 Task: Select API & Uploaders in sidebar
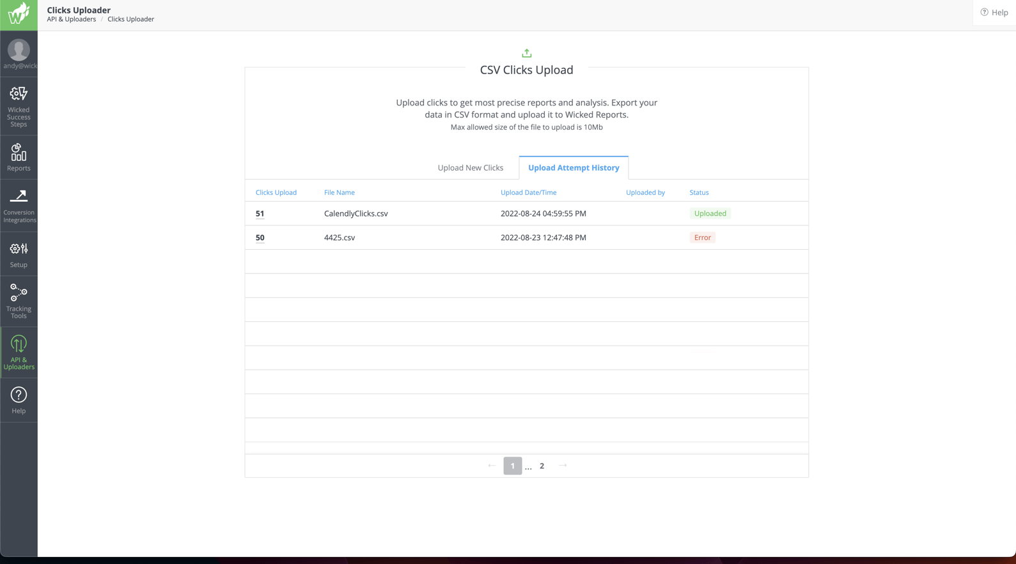tap(19, 353)
